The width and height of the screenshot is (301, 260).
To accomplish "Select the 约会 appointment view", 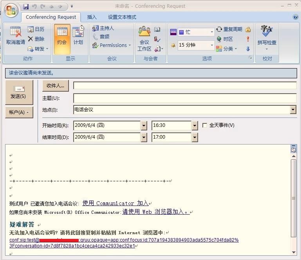I will (x=61, y=36).
